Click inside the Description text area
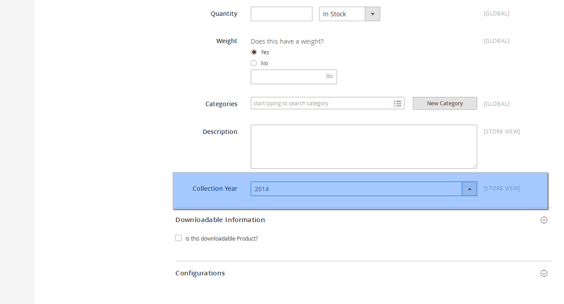Image resolution: width=564 pixels, height=304 pixels. (364, 147)
